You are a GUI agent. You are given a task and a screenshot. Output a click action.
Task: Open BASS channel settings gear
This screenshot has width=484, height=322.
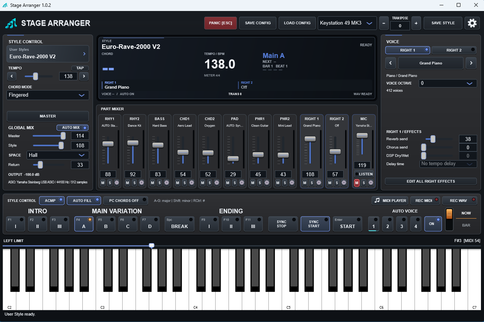(x=167, y=183)
